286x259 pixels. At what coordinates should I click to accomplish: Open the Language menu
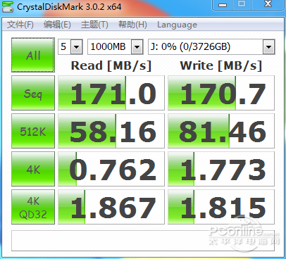(177, 25)
